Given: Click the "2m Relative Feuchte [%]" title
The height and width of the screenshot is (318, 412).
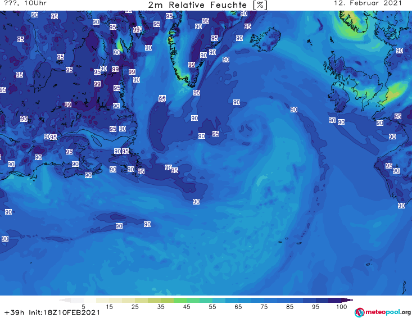Looking at the screenshot, I should [208, 5].
